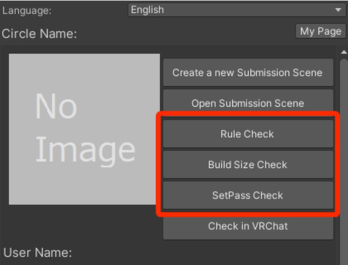348x265 pixels.
Task: Select the English value in Language field
Action: tap(147, 10)
